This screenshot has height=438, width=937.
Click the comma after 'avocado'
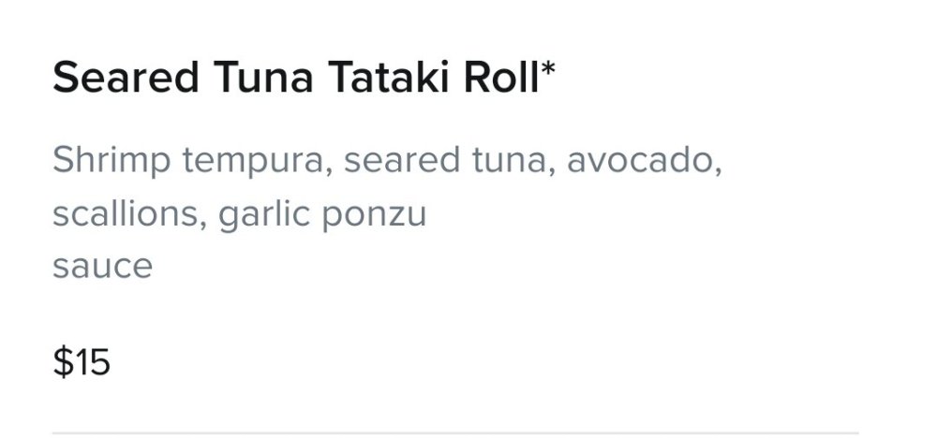pos(717,173)
